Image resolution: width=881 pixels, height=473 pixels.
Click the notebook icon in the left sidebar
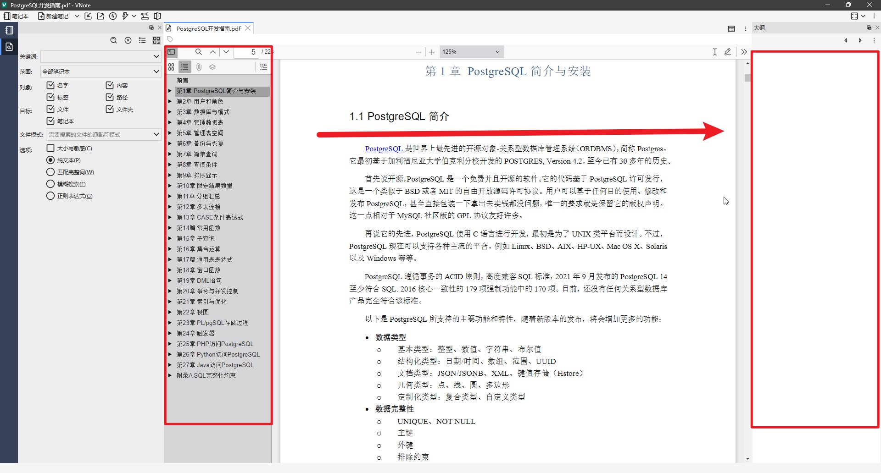pos(9,30)
